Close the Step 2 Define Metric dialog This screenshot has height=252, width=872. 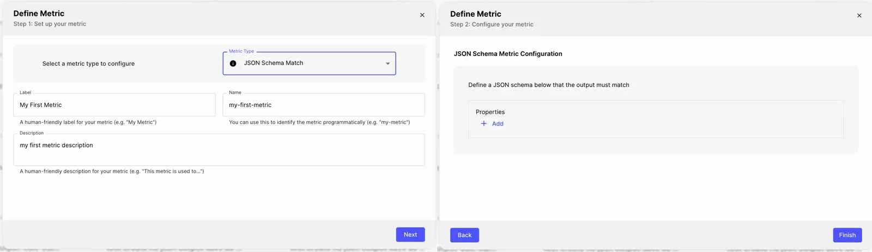pyautogui.click(x=859, y=16)
